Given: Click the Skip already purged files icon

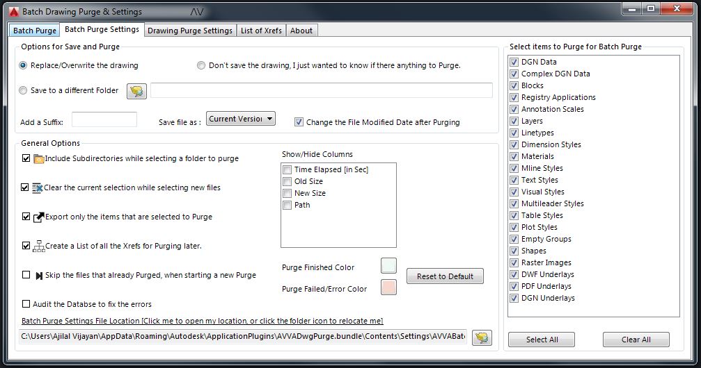Looking at the screenshot, I should pos(39,275).
